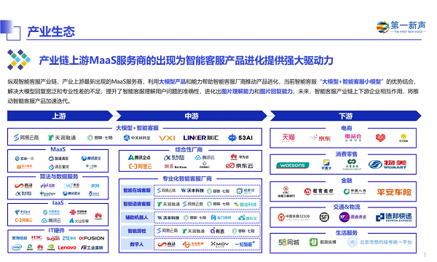Select the VXI logo in the top row

click(x=167, y=138)
